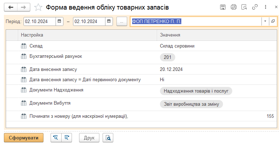Open calendar for period end date

(x=109, y=21)
